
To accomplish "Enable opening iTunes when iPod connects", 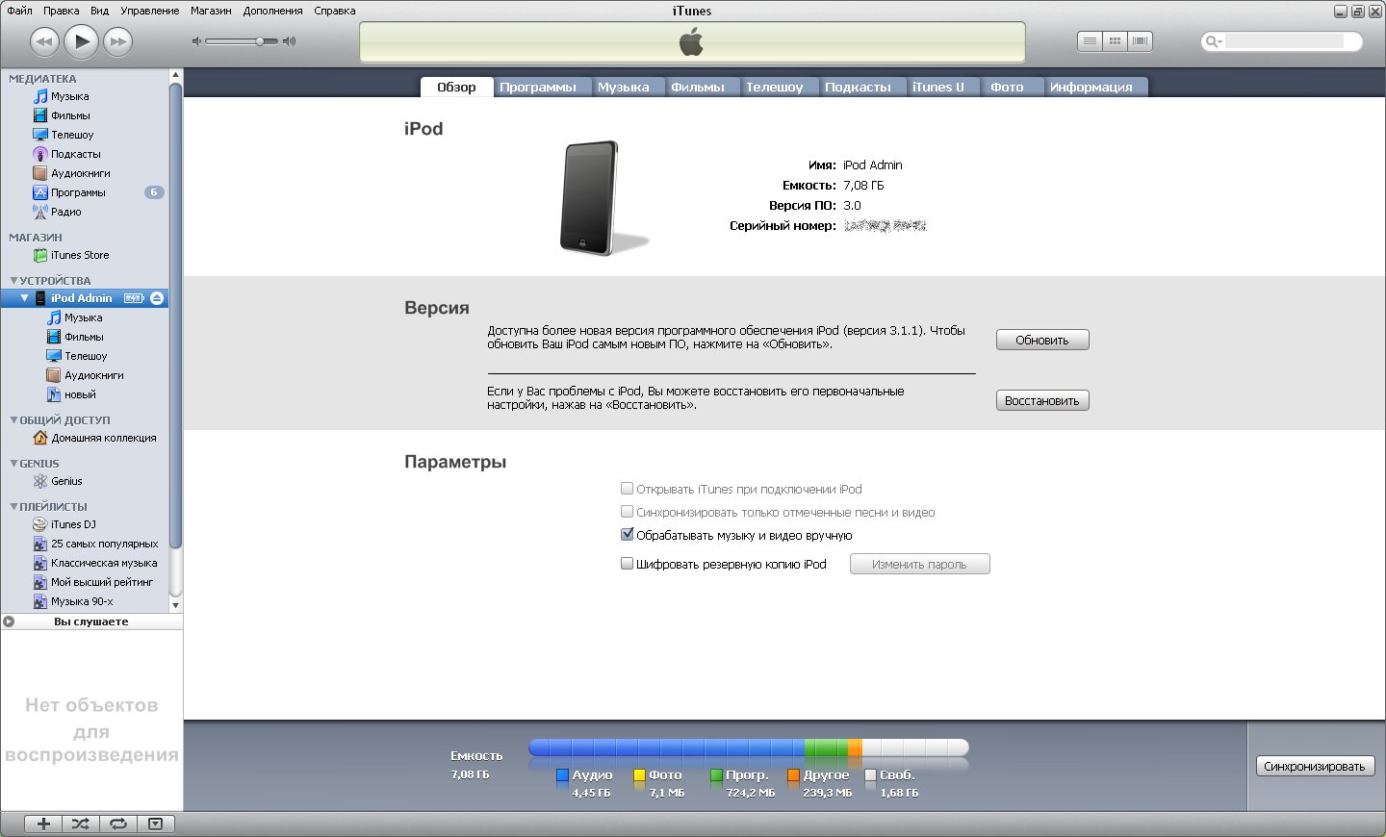I will [x=627, y=489].
